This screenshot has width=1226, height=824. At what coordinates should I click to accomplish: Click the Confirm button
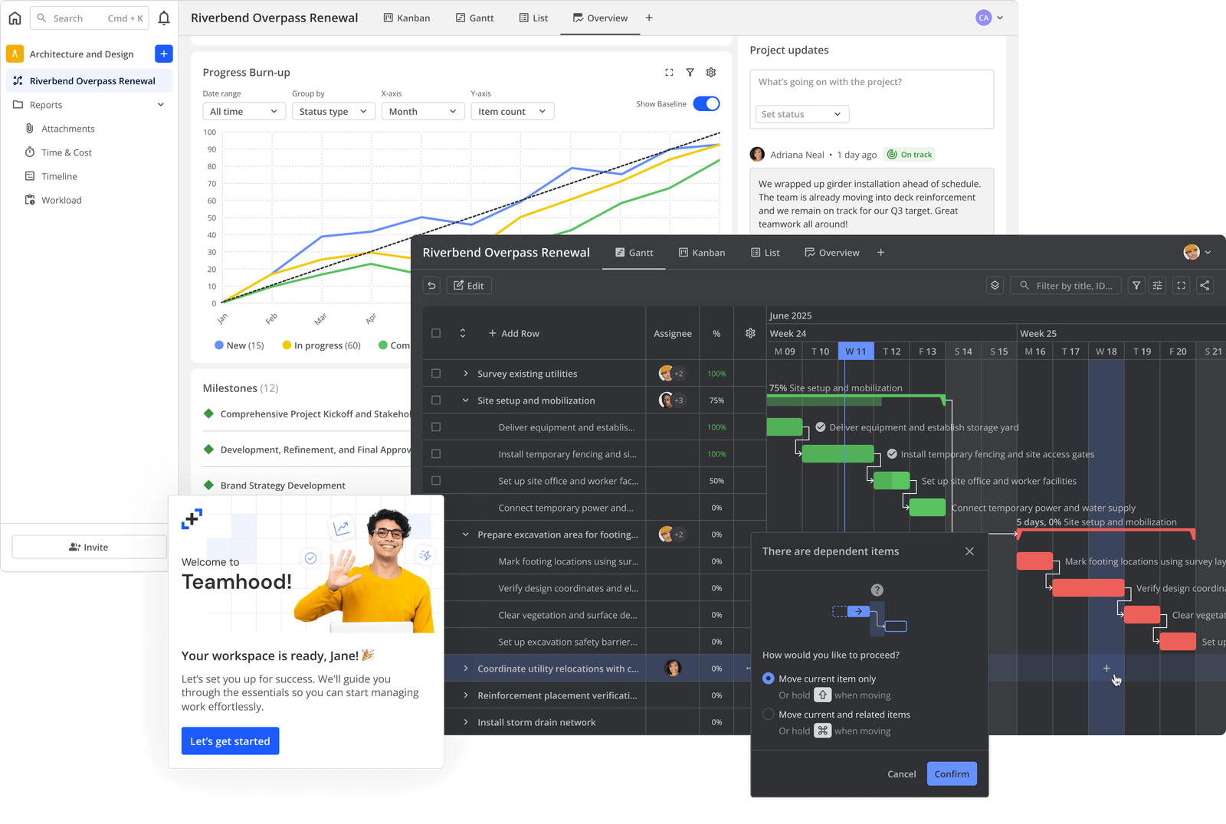click(952, 773)
